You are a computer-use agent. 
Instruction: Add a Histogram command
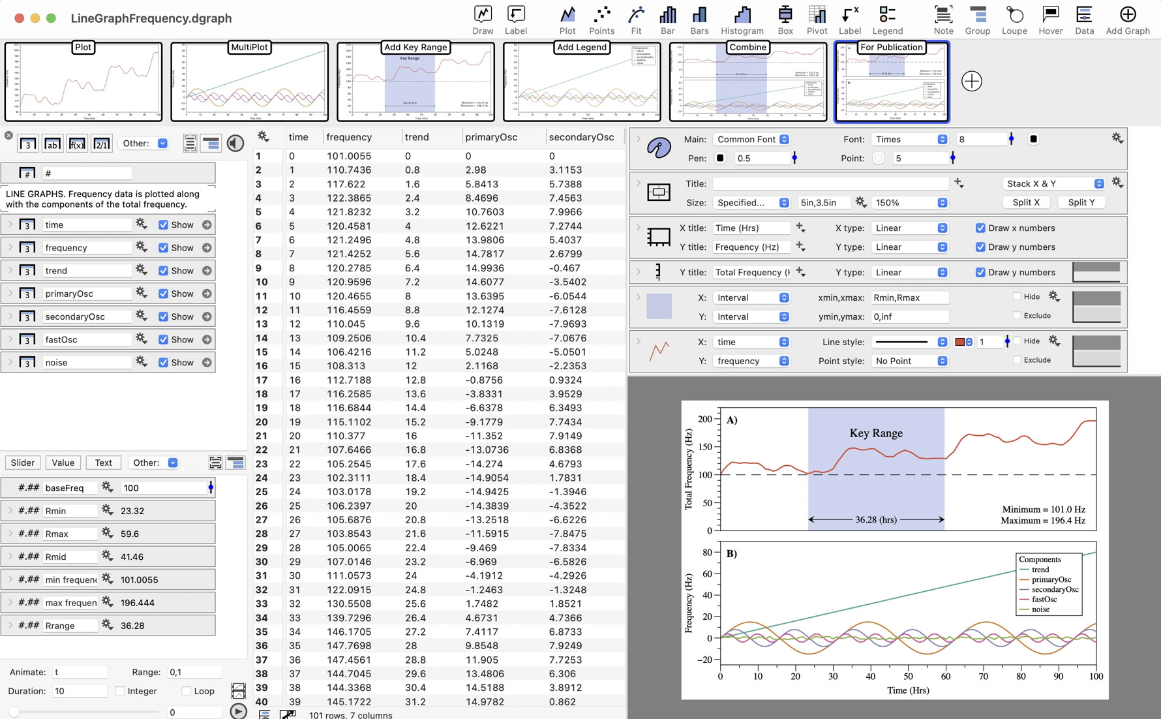tap(742, 20)
